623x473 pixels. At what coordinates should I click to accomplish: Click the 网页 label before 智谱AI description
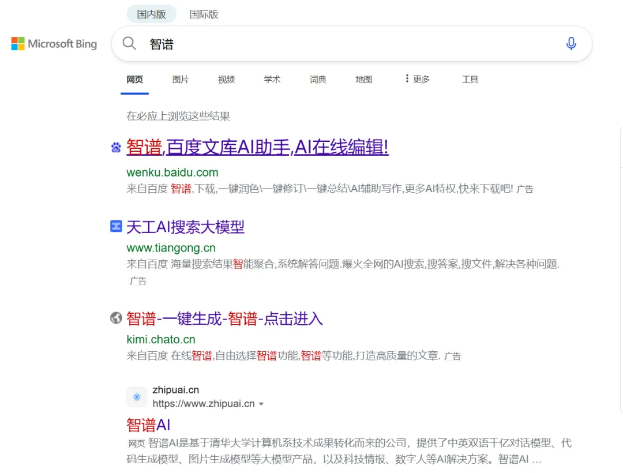[136, 444]
